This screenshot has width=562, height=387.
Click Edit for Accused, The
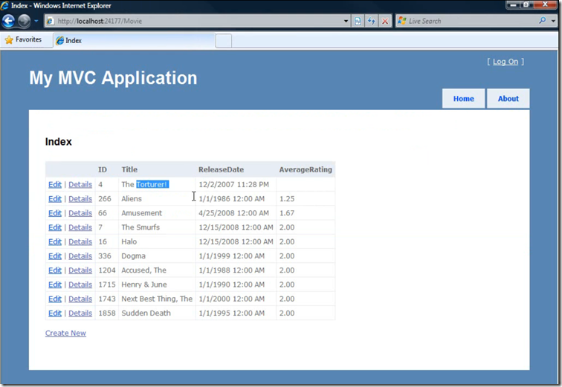point(55,270)
